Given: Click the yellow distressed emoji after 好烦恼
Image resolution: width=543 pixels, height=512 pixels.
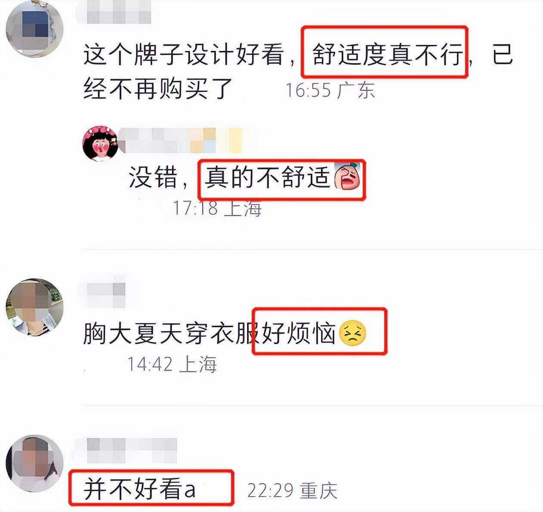Looking at the screenshot, I should pyautogui.click(x=353, y=334).
